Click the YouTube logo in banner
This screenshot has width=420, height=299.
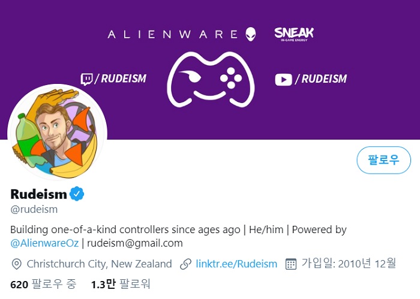tap(283, 79)
